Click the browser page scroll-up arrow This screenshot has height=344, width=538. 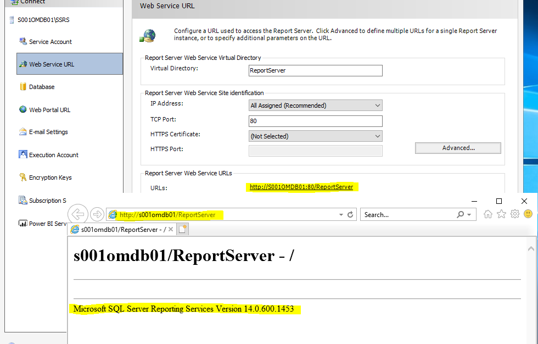tap(531, 248)
